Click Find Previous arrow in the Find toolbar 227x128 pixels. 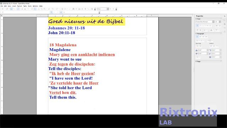coord(113,9)
